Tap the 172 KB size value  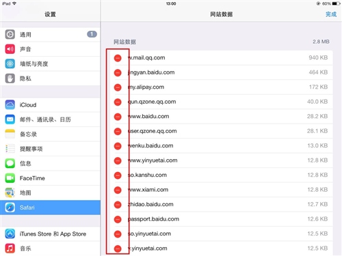318,87
